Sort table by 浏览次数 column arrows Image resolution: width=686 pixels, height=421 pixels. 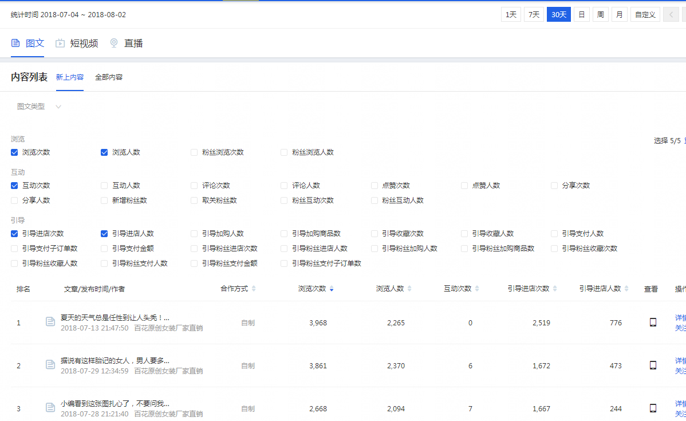pyautogui.click(x=332, y=289)
